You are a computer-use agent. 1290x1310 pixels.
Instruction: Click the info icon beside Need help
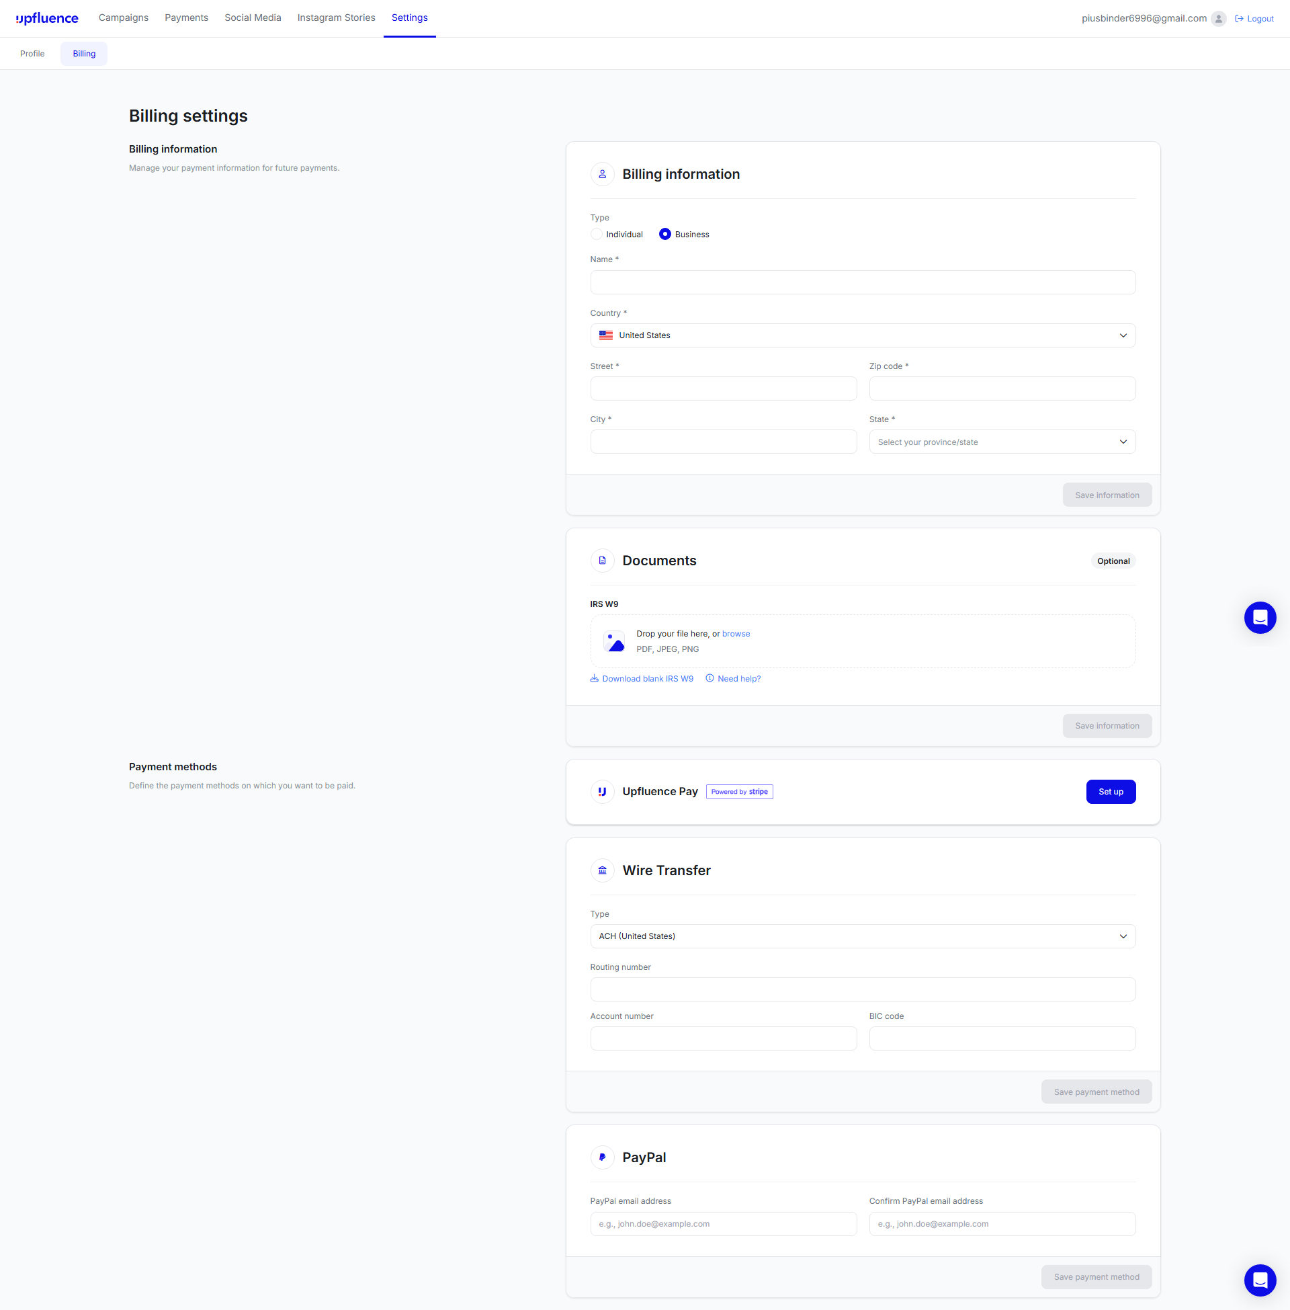tap(709, 678)
